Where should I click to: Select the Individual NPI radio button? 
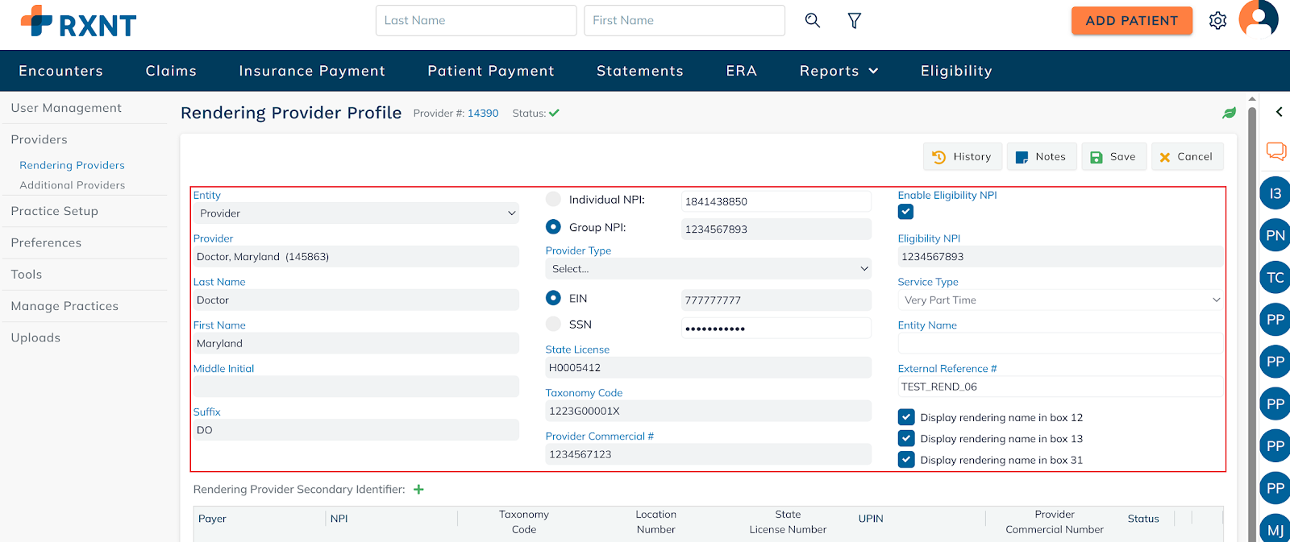(553, 200)
